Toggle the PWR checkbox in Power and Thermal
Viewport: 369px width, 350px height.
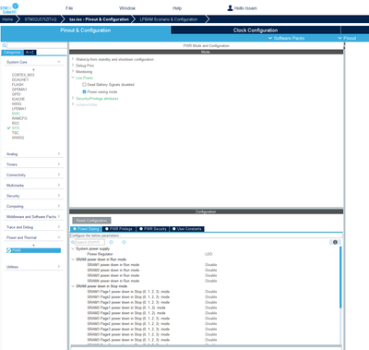click(9, 250)
